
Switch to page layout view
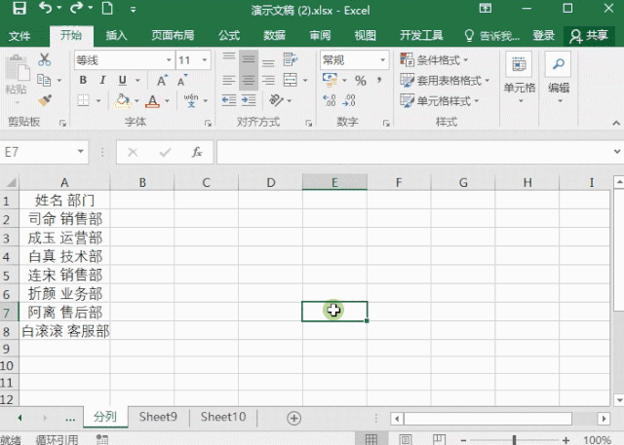coord(406,439)
